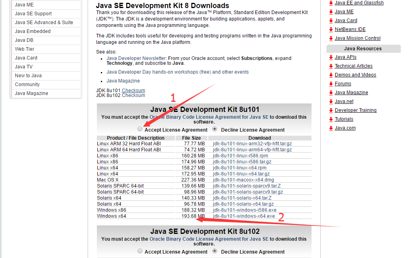Download jdk-8u101-linux-arm32-vfp-hflt.tar.gz
408x258 pixels.
[252, 144]
